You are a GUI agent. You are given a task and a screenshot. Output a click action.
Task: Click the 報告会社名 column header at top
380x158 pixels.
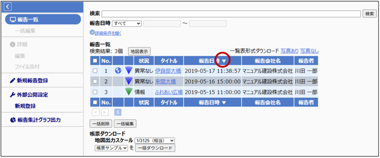click(268, 61)
